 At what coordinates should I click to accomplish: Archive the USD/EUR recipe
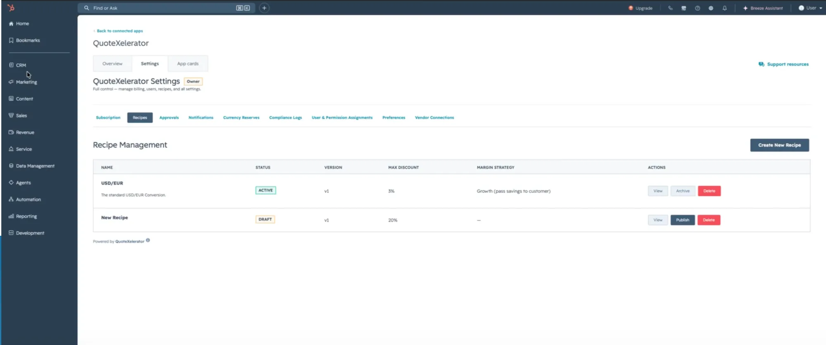coord(683,191)
